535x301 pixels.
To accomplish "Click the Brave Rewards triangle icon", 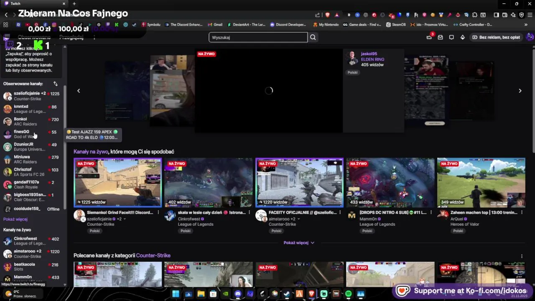I will (x=336, y=15).
